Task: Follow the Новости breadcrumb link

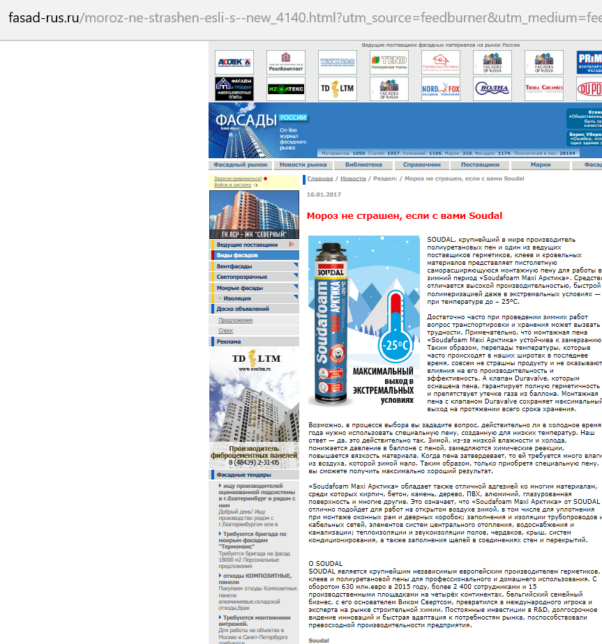Action: [x=353, y=178]
